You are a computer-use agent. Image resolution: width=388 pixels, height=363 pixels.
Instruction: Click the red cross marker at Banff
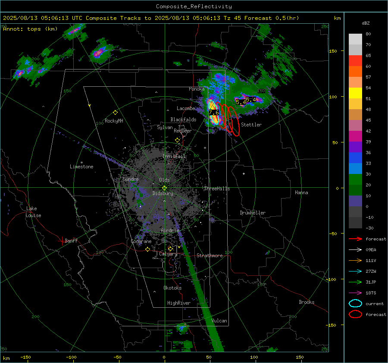[x=62, y=241]
